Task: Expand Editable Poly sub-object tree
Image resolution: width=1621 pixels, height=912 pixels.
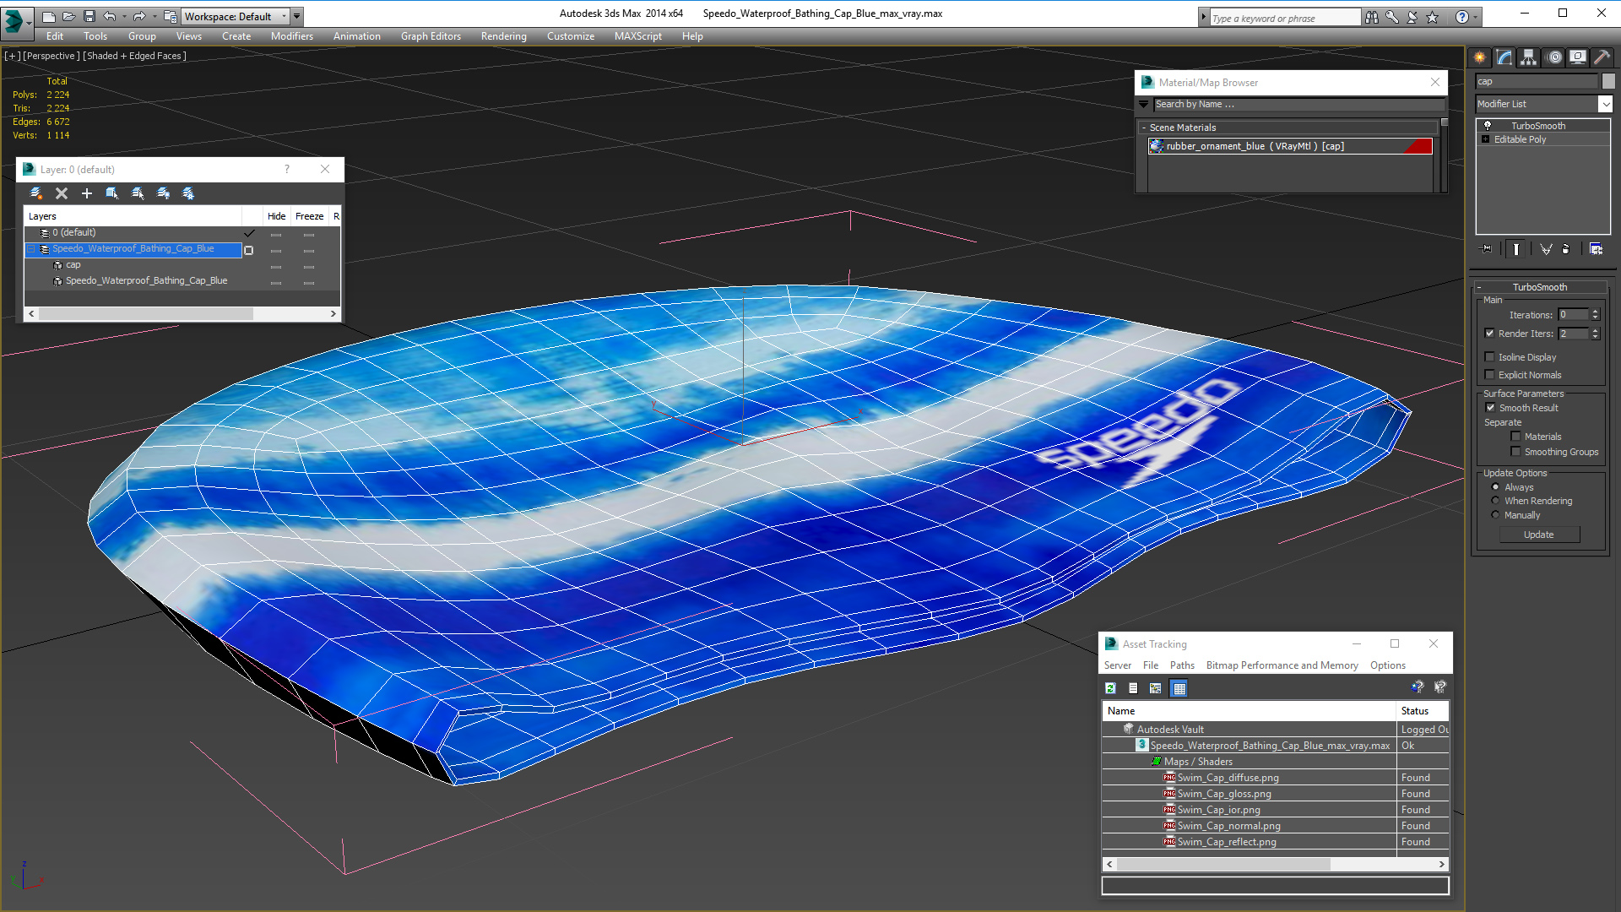Action: pyautogui.click(x=1486, y=139)
